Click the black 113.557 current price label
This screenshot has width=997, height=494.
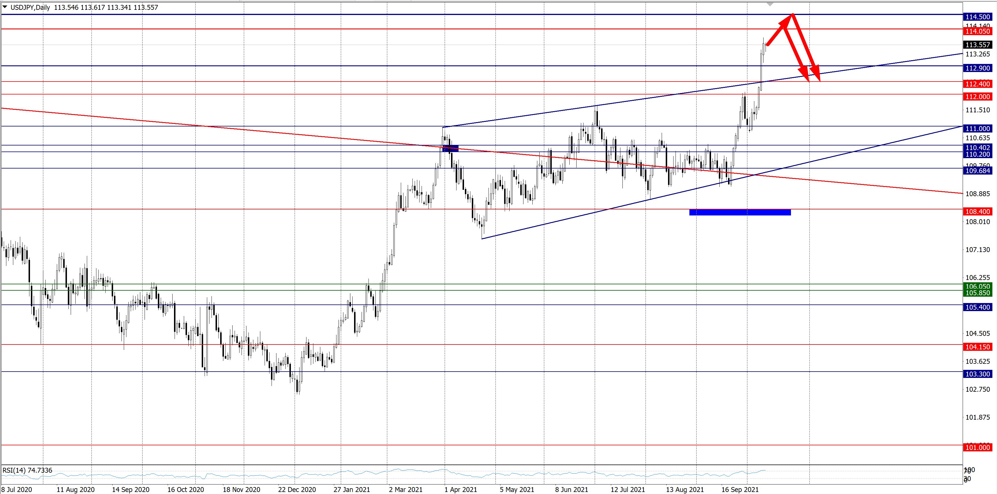[977, 45]
